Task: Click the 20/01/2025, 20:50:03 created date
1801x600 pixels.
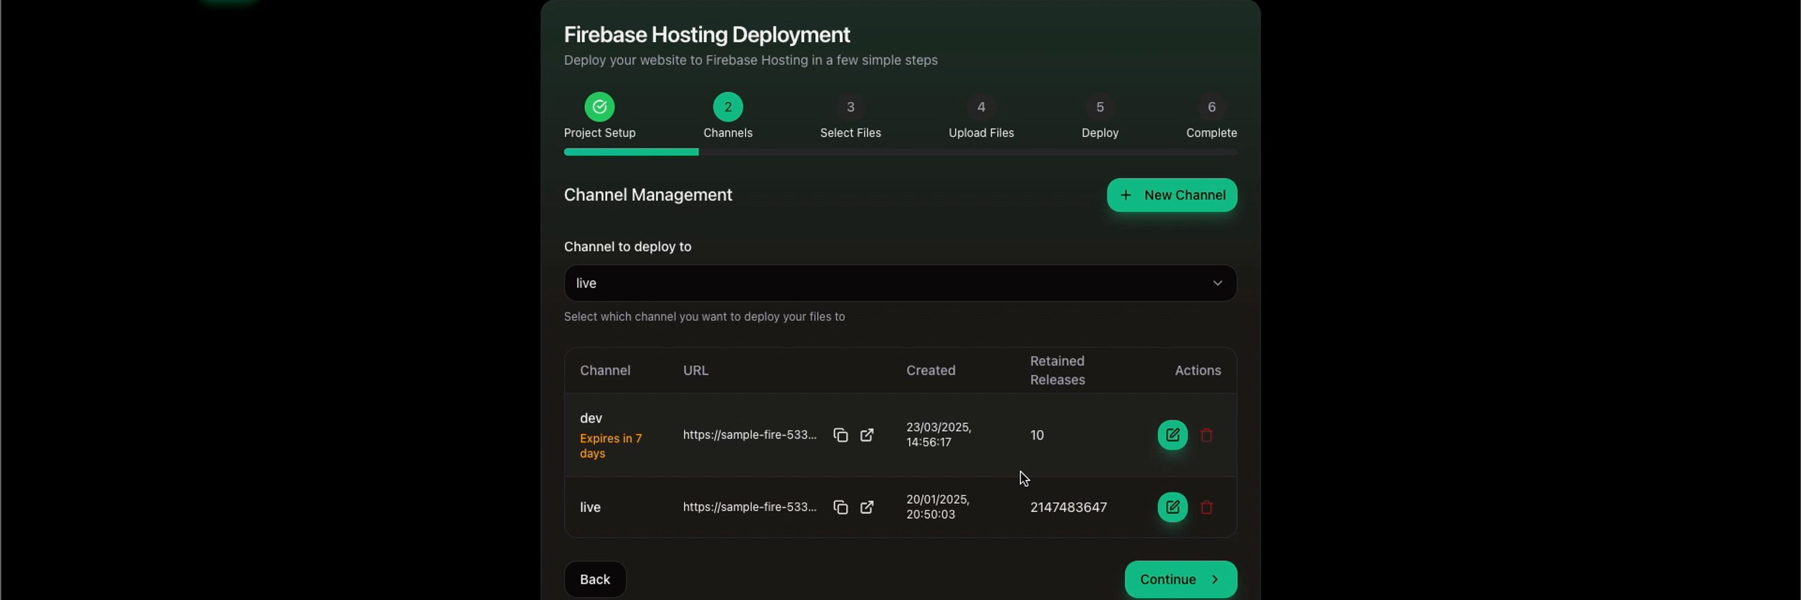Action: click(938, 506)
